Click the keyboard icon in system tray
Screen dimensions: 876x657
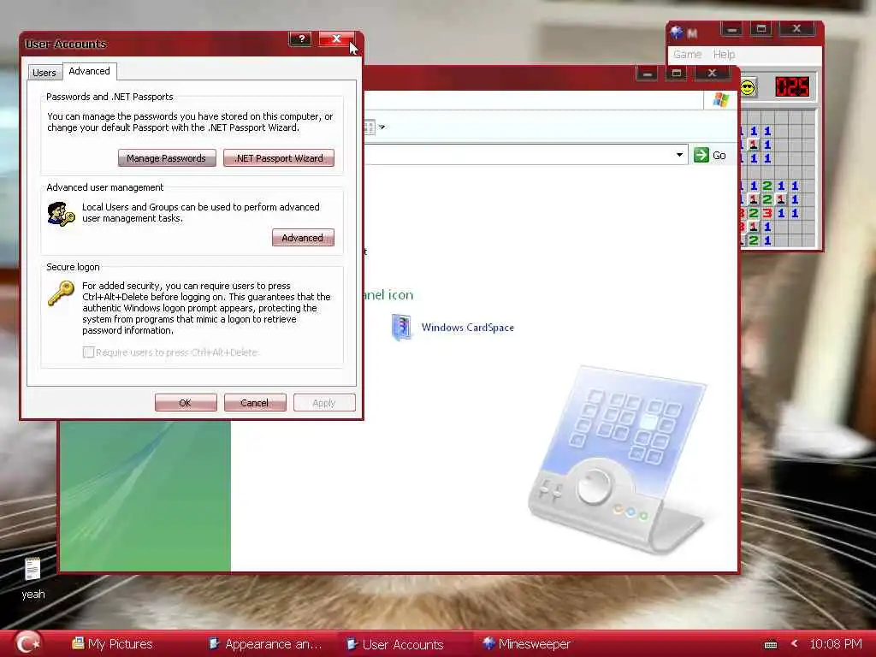[x=771, y=645]
